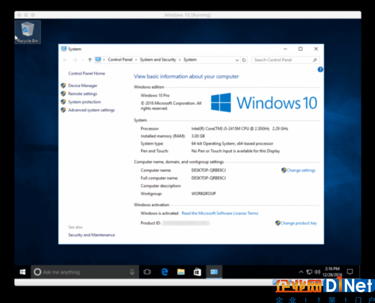The image size is (375, 303).
Task: Go to System and Security breadcrumb
Action: 158,60
